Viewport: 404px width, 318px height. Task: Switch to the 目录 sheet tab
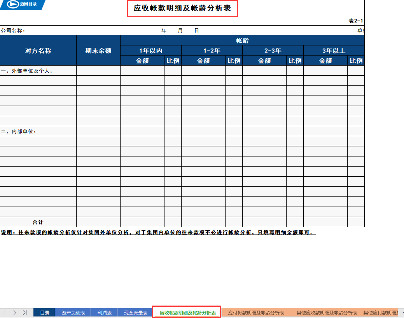[x=44, y=312]
